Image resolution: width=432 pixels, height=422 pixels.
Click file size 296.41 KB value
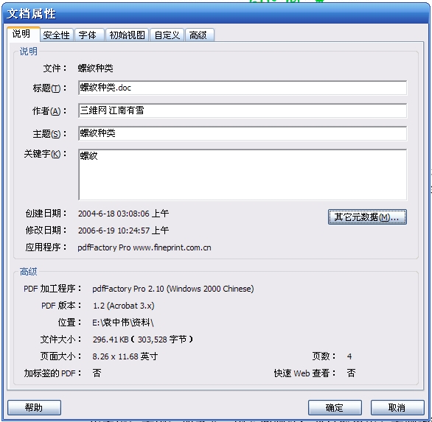(142, 340)
